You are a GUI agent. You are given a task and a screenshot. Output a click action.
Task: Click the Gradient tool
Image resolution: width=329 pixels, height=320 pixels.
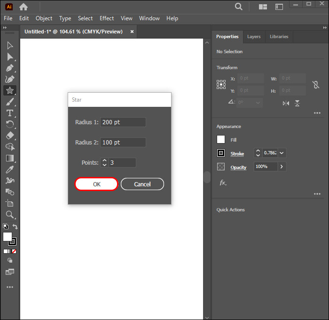(x=10, y=158)
